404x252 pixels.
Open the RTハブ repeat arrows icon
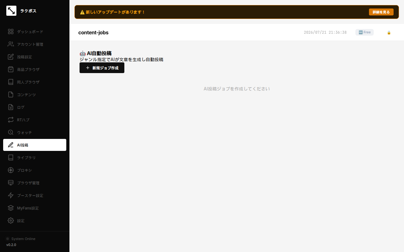coord(11,120)
